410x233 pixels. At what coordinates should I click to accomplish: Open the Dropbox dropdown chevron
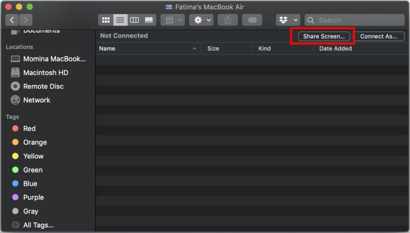pyautogui.click(x=296, y=20)
